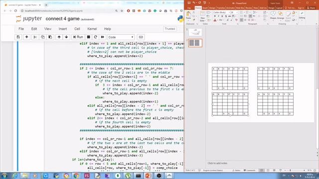The image size is (319, 179).
Task: Move the selected cell down
Action: pyautogui.click(x=66, y=37)
